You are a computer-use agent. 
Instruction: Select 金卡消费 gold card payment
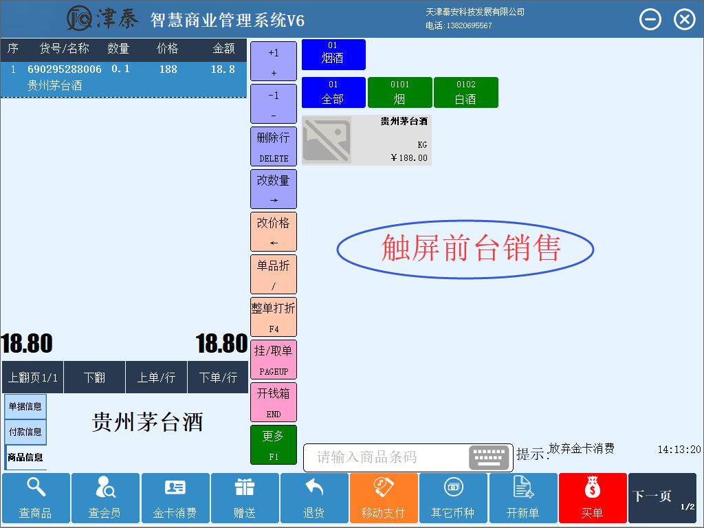[175, 498]
